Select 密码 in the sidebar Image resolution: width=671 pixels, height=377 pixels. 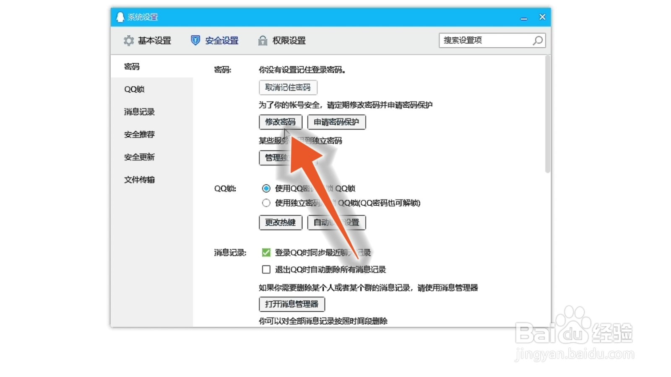tap(152, 67)
